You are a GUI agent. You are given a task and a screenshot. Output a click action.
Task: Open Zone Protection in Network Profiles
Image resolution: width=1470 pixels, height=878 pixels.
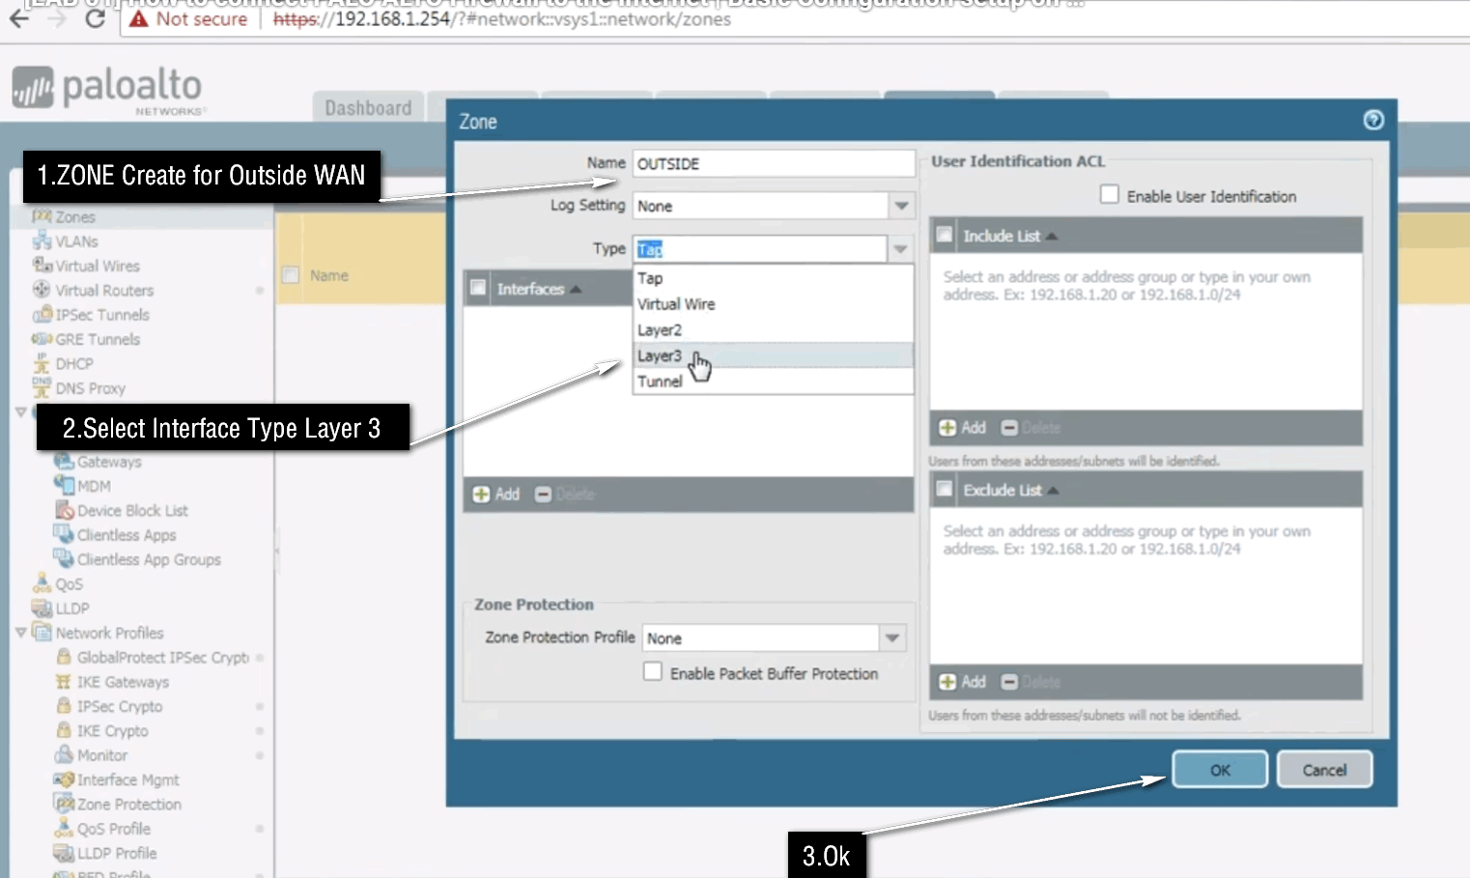(x=129, y=805)
